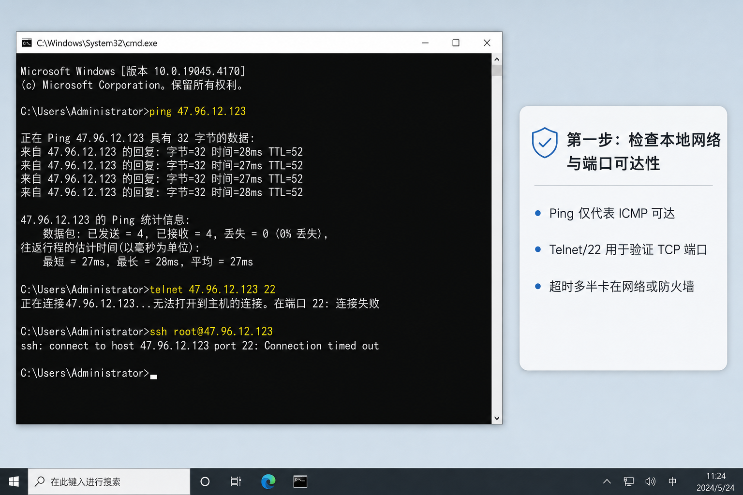Viewport: 743px width, 495px height.
Task: Click the text 'ping 47.96.12.123'
Action: (197, 111)
